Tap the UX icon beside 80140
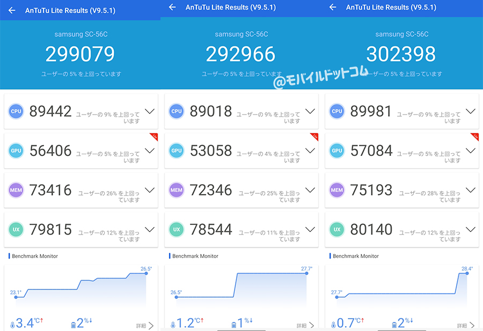 337,230
